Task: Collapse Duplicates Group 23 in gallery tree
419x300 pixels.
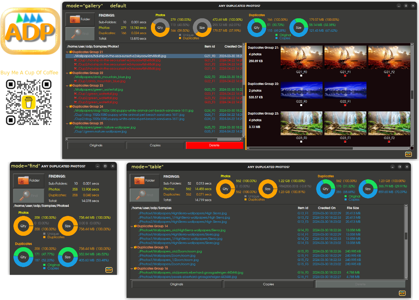Action: pos(68,86)
